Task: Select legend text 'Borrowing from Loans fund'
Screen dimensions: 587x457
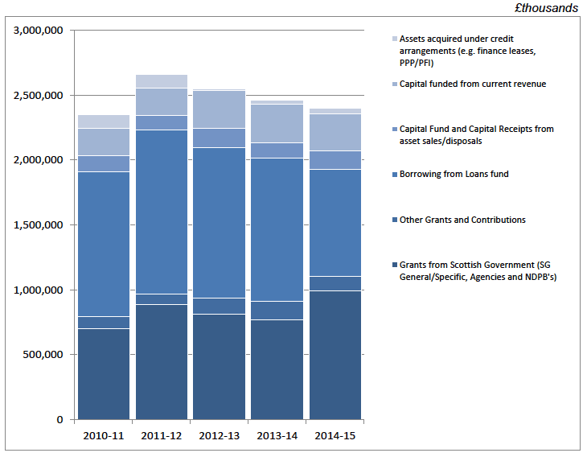Action: click(x=454, y=174)
